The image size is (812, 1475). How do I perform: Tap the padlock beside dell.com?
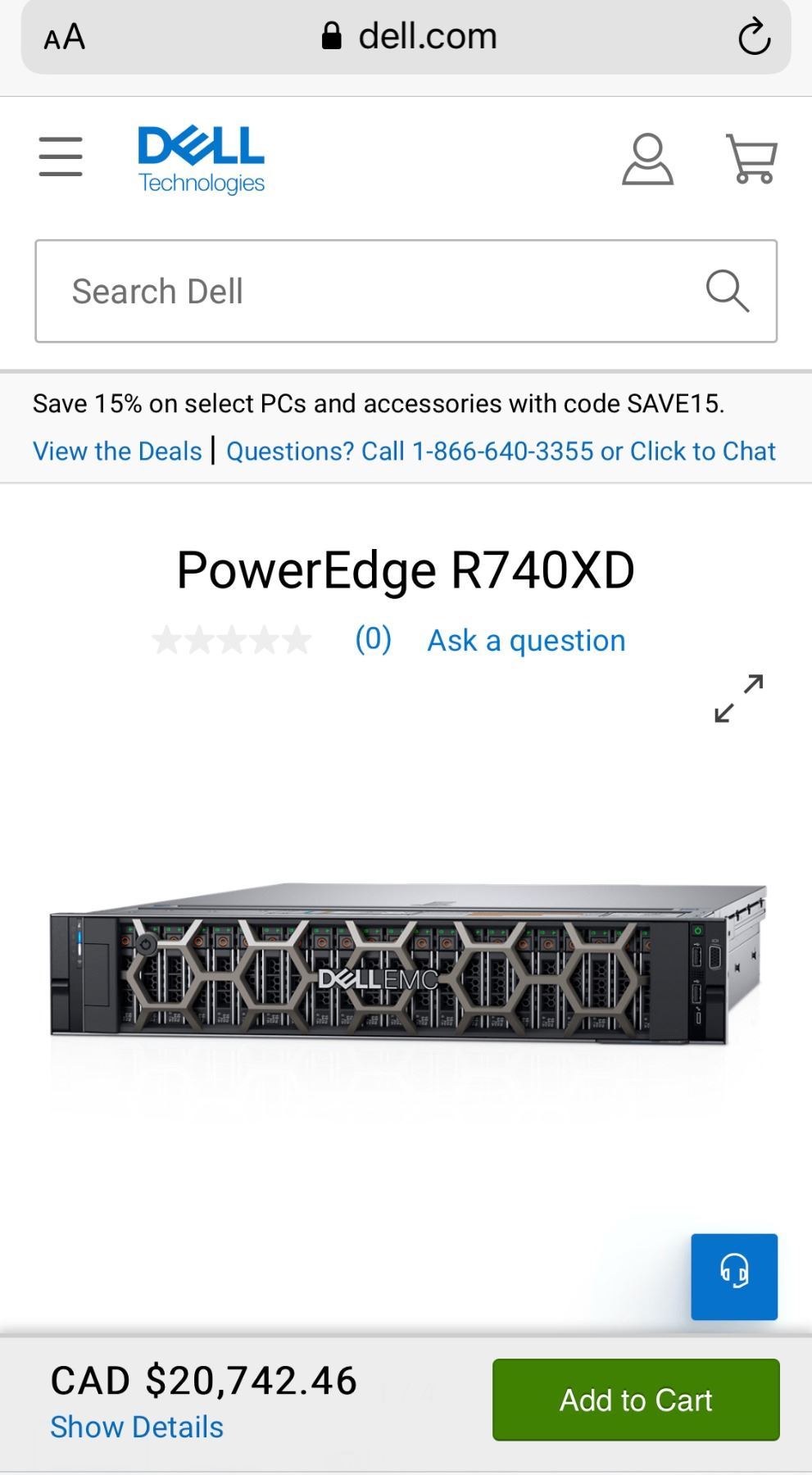(331, 36)
